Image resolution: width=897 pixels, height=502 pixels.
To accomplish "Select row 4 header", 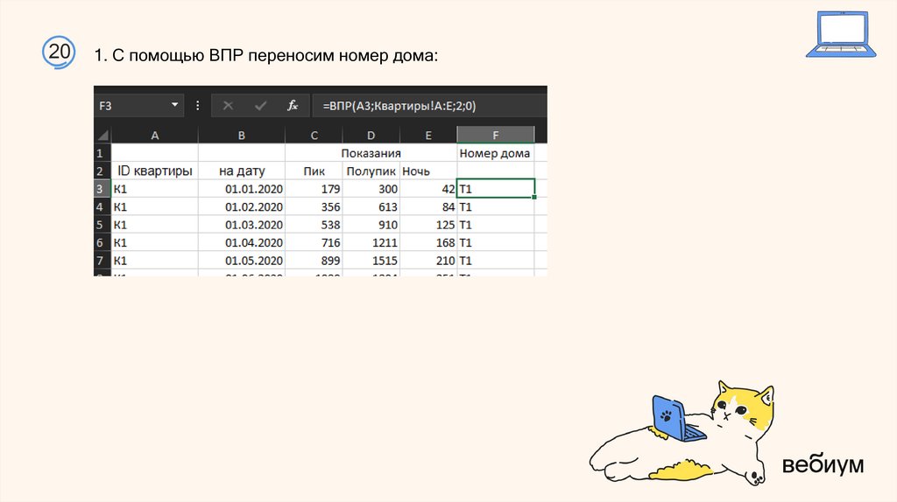I will tap(102, 206).
